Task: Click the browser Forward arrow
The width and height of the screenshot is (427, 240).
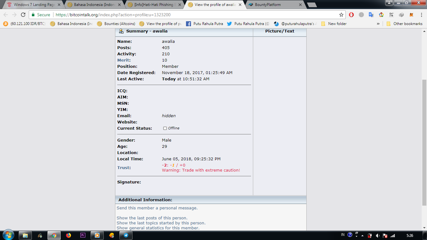Action: point(14,15)
